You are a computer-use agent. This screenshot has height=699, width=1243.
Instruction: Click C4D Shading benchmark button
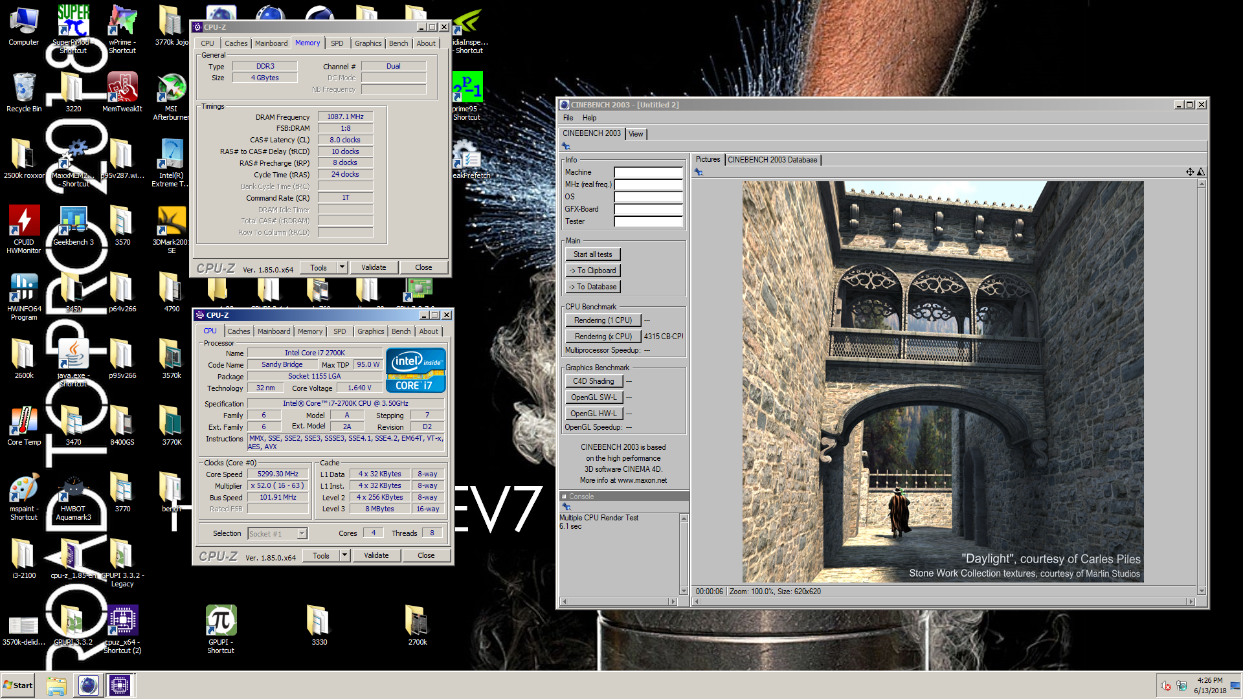[x=594, y=381]
